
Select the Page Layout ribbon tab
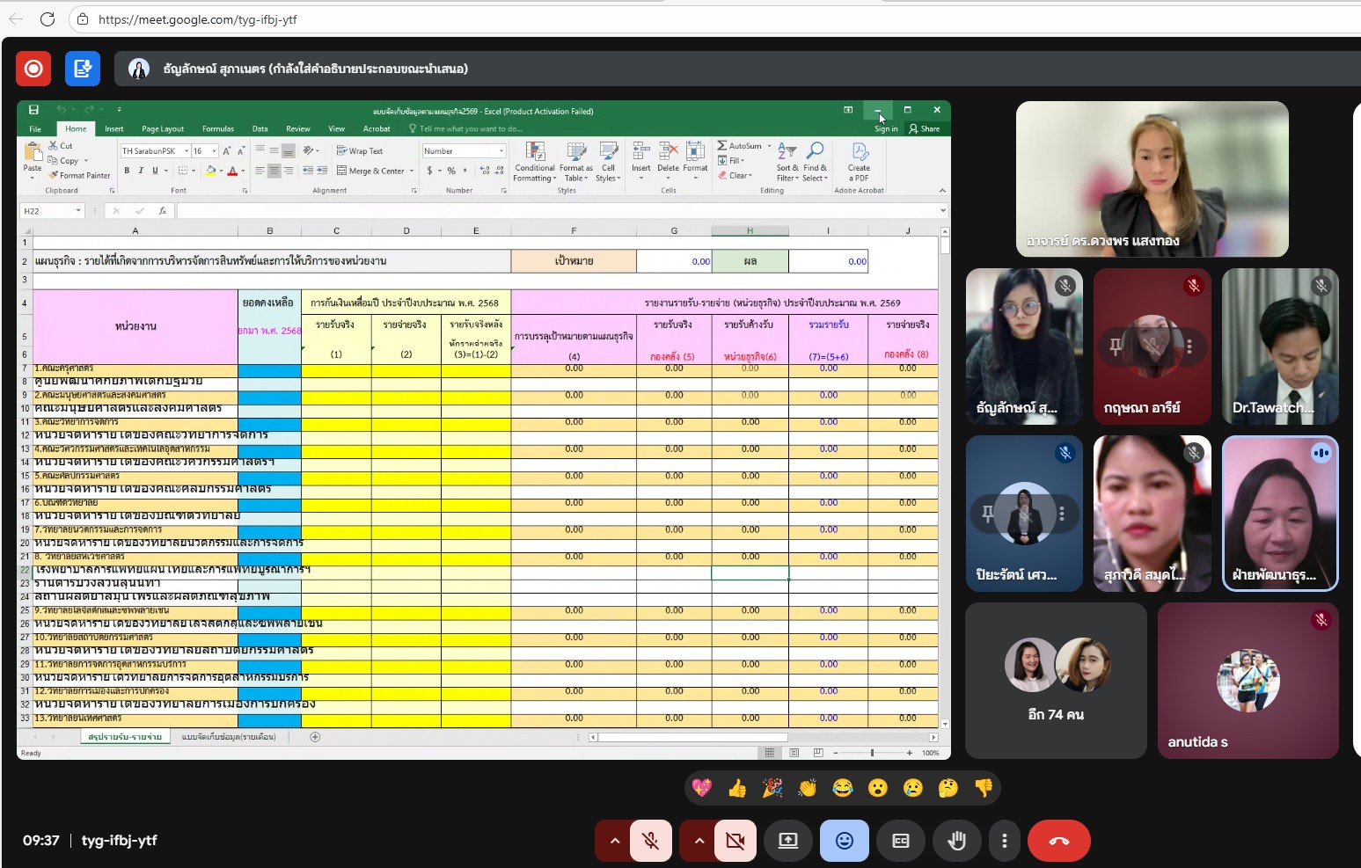coord(163,129)
